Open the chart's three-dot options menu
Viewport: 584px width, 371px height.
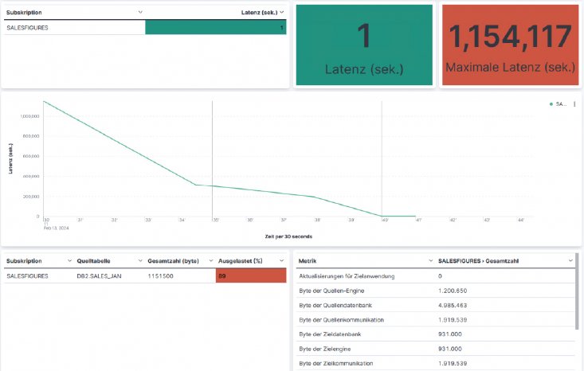coord(574,104)
